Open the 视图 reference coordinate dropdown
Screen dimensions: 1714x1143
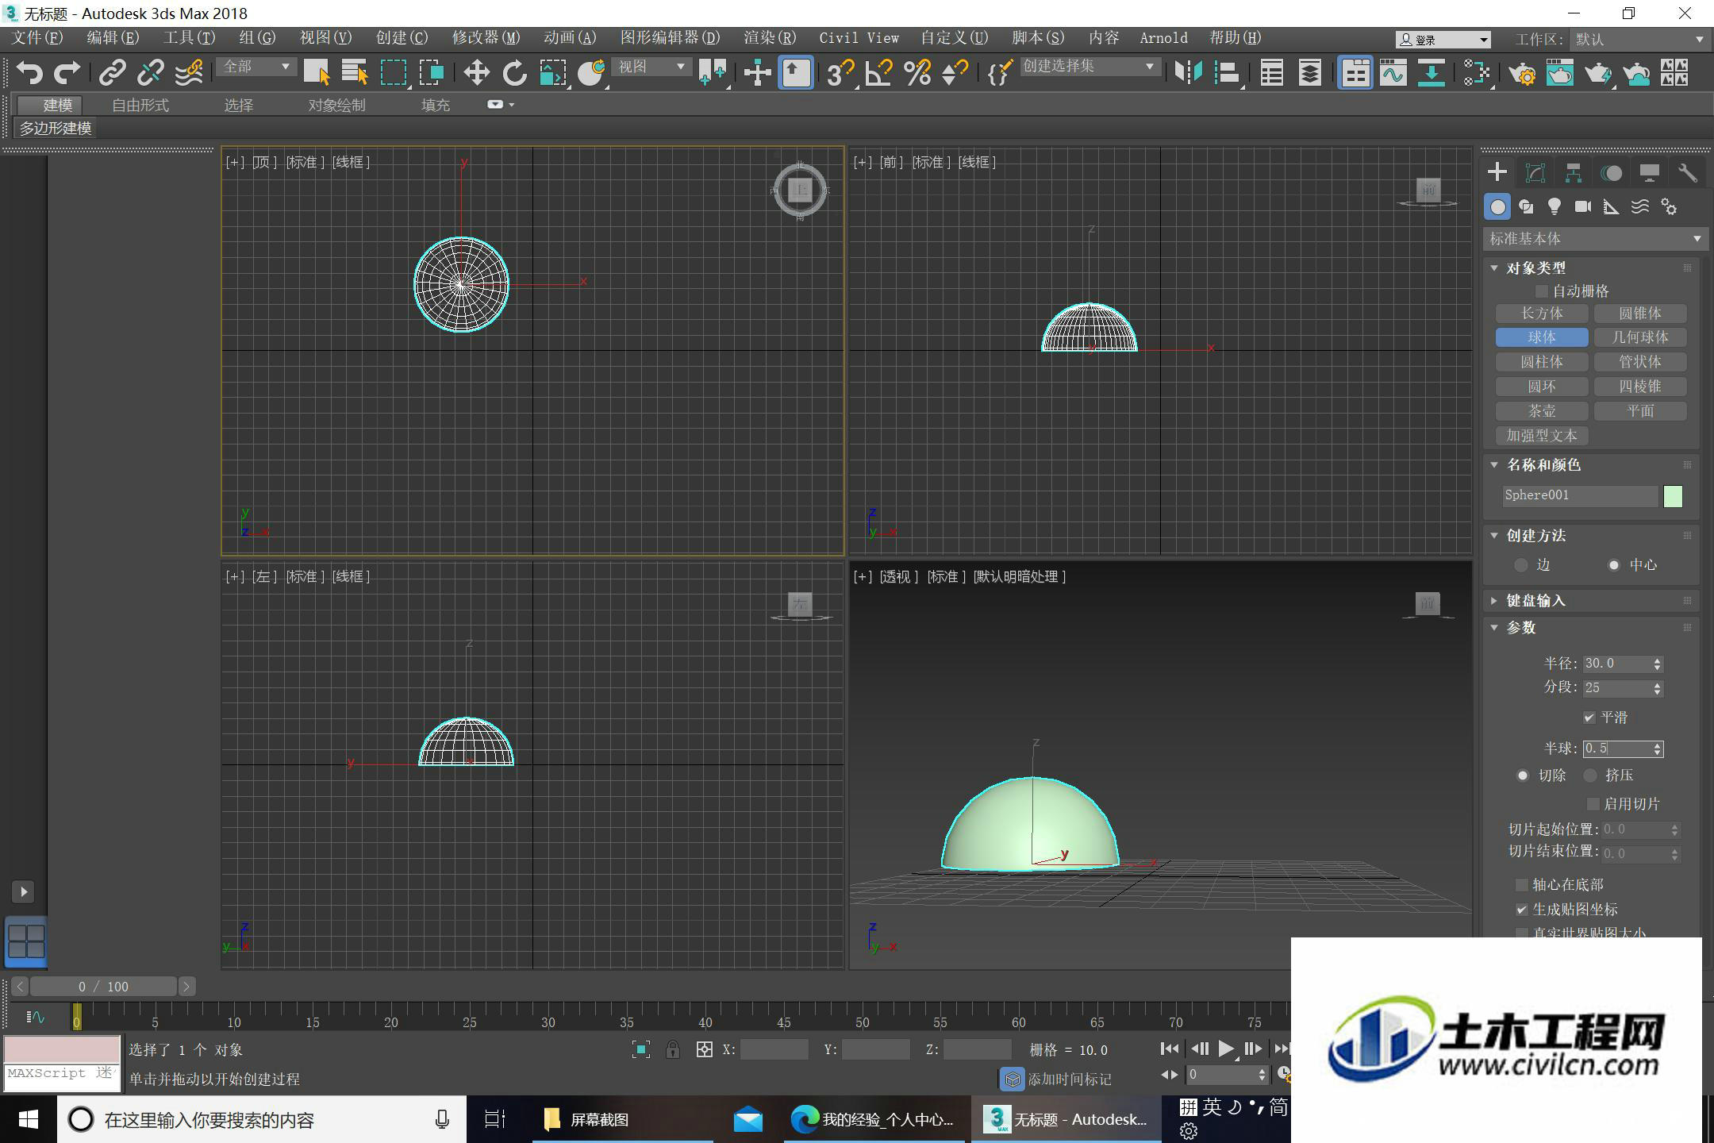pos(651,67)
